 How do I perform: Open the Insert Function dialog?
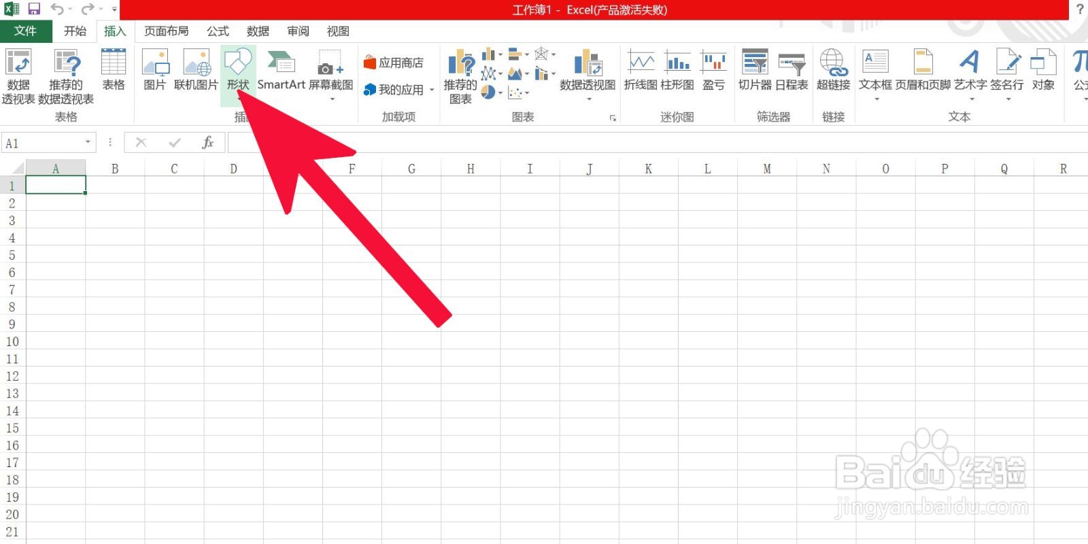click(x=207, y=143)
